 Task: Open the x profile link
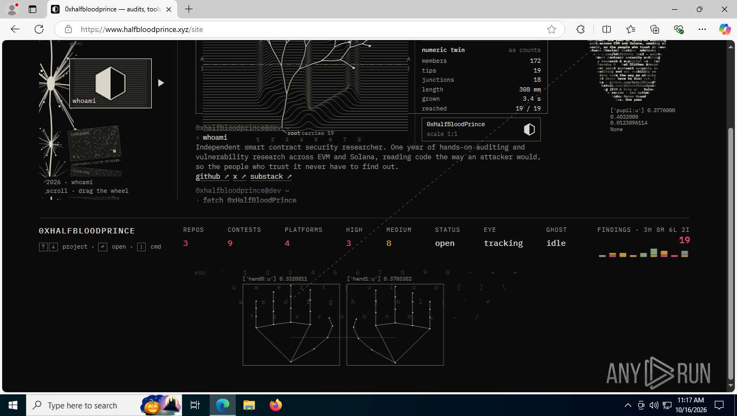[239, 177]
